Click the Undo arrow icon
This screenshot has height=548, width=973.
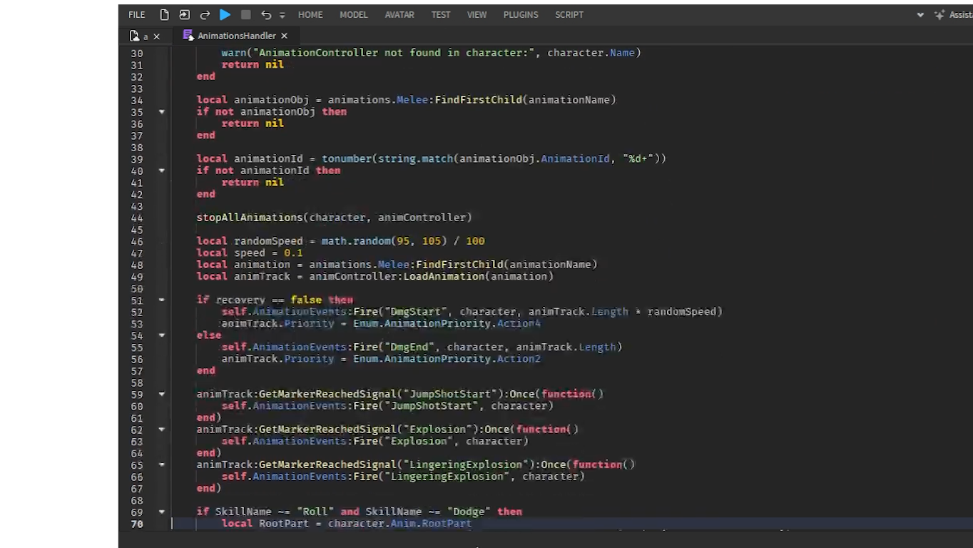pyautogui.click(x=266, y=14)
